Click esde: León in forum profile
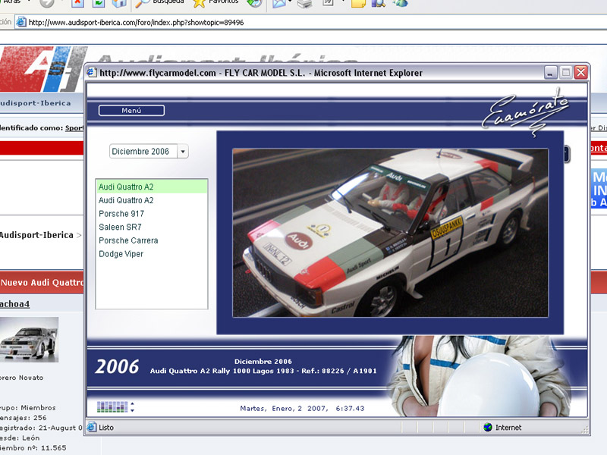Viewport: 607px width, 455px height. tap(20, 438)
